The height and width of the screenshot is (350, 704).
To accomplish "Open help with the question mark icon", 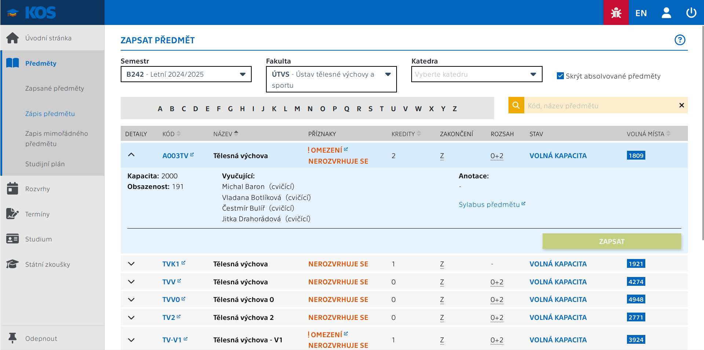I will [680, 40].
